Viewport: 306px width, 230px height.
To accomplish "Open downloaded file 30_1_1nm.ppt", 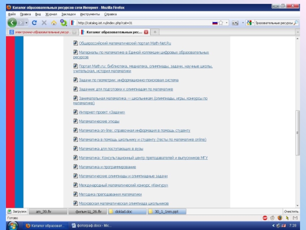I will click(167, 212).
